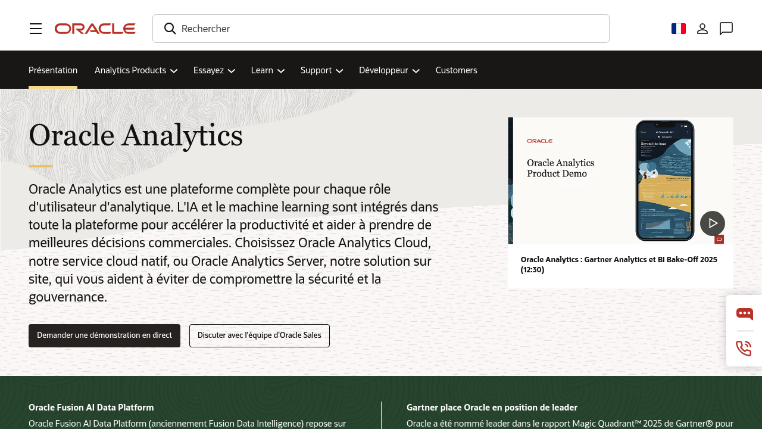Expand the Essayez dropdown
762x429 pixels.
tap(214, 70)
